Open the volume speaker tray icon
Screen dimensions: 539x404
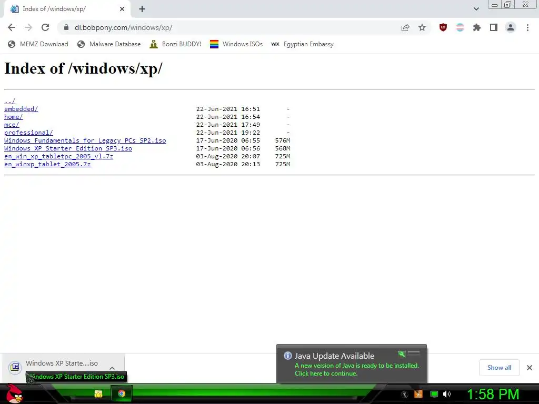point(447,394)
